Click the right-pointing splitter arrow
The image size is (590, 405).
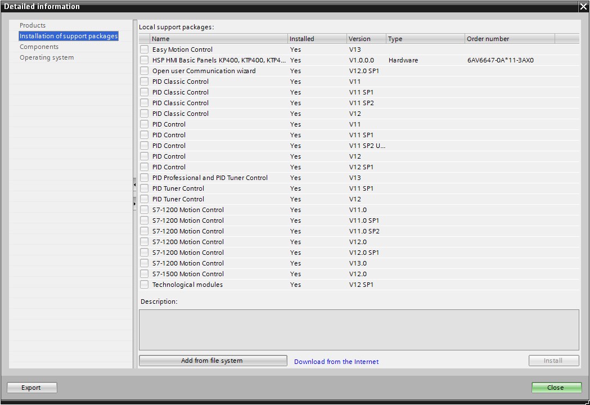pyautogui.click(x=135, y=204)
